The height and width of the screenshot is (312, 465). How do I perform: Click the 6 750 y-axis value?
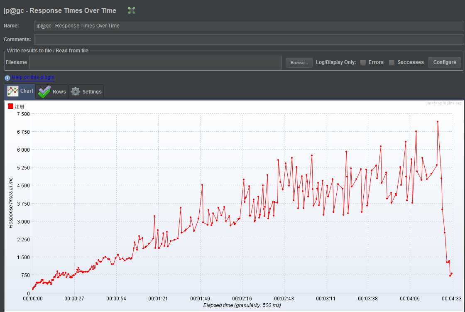23,132
